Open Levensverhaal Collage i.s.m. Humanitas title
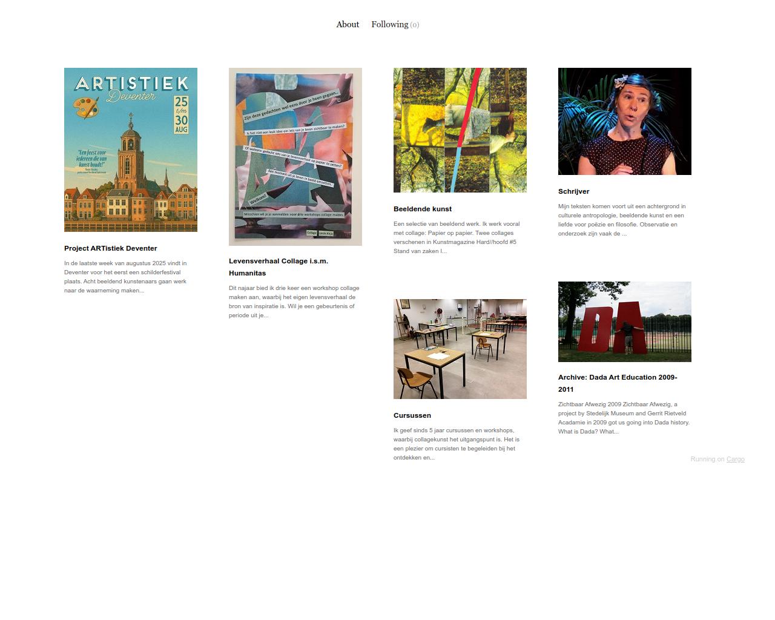This screenshot has height=620, width=775. 279,267
